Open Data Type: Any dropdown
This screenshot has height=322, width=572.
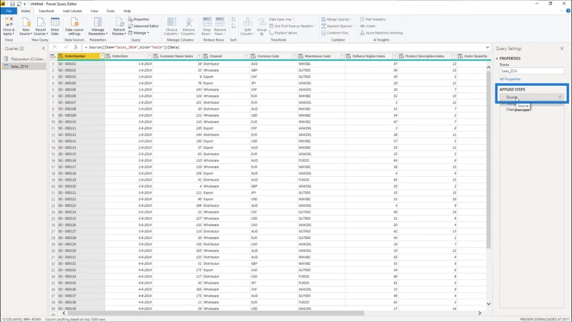(x=281, y=19)
